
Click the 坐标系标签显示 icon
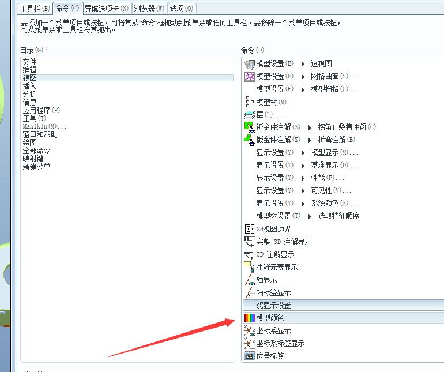(250, 343)
